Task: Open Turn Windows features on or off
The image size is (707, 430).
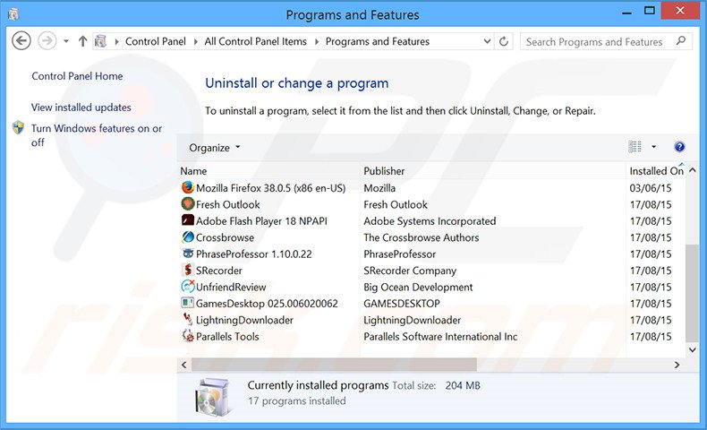Action: pos(97,135)
